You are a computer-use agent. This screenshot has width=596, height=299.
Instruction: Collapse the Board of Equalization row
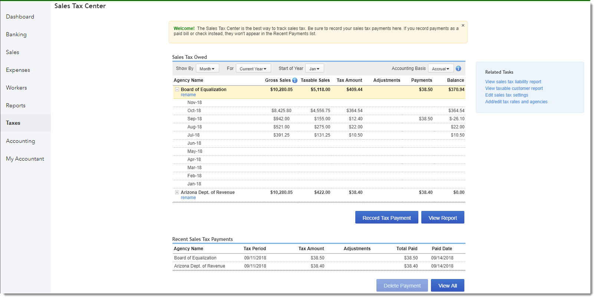click(177, 90)
